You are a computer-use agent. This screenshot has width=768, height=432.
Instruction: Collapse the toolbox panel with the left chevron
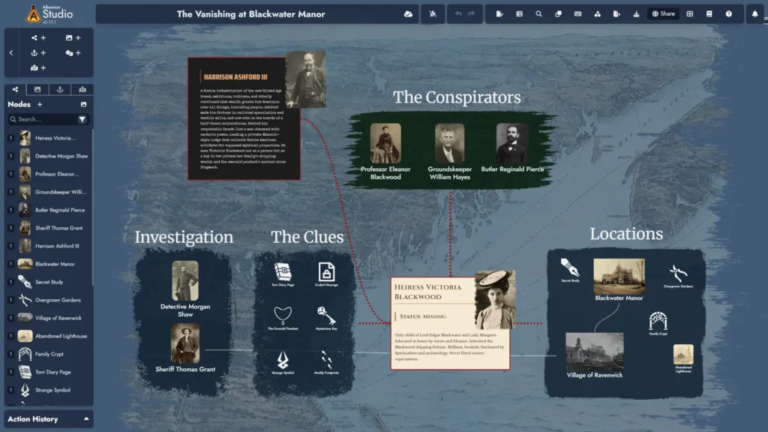[11, 52]
